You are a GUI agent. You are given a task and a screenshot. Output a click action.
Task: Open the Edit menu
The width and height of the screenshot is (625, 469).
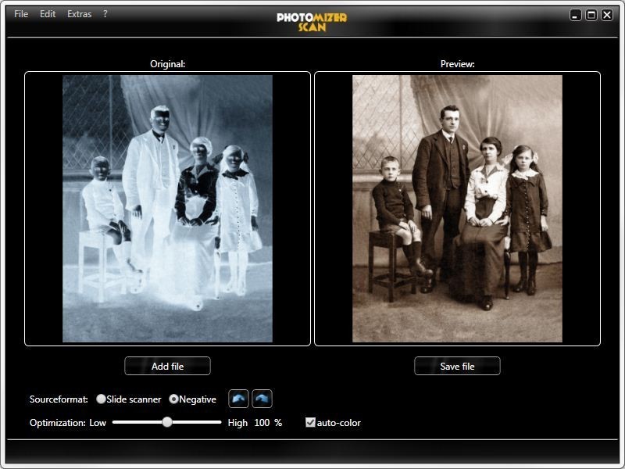pyautogui.click(x=48, y=14)
